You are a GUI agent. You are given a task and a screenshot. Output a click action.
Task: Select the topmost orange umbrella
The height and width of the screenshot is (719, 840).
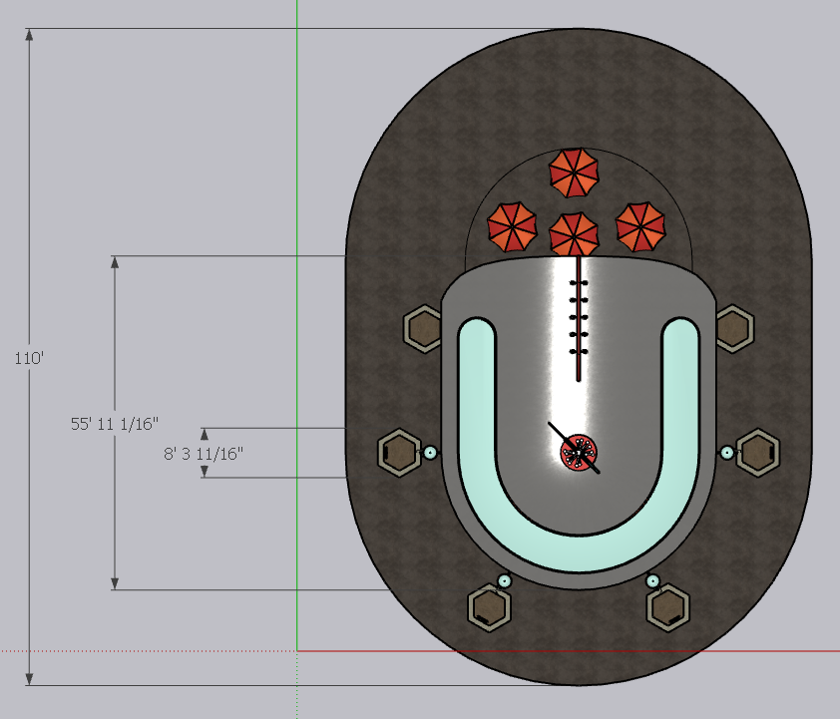coord(574,173)
